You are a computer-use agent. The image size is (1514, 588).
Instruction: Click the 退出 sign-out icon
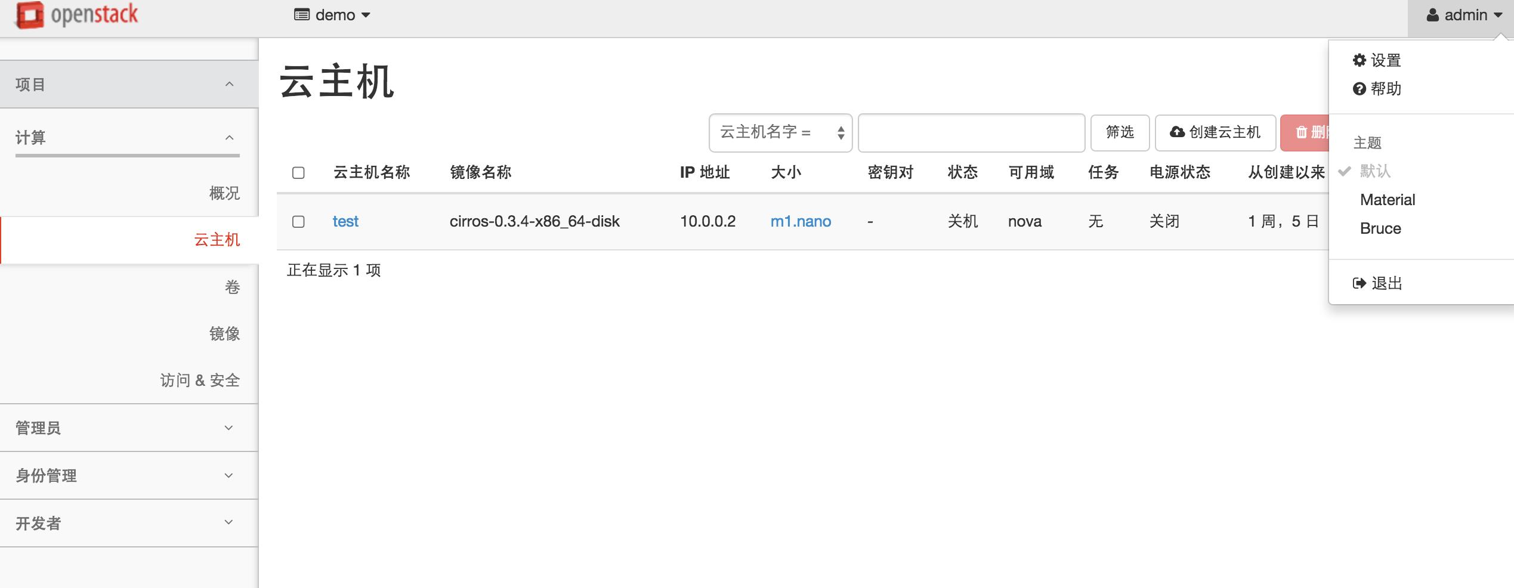(x=1359, y=283)
